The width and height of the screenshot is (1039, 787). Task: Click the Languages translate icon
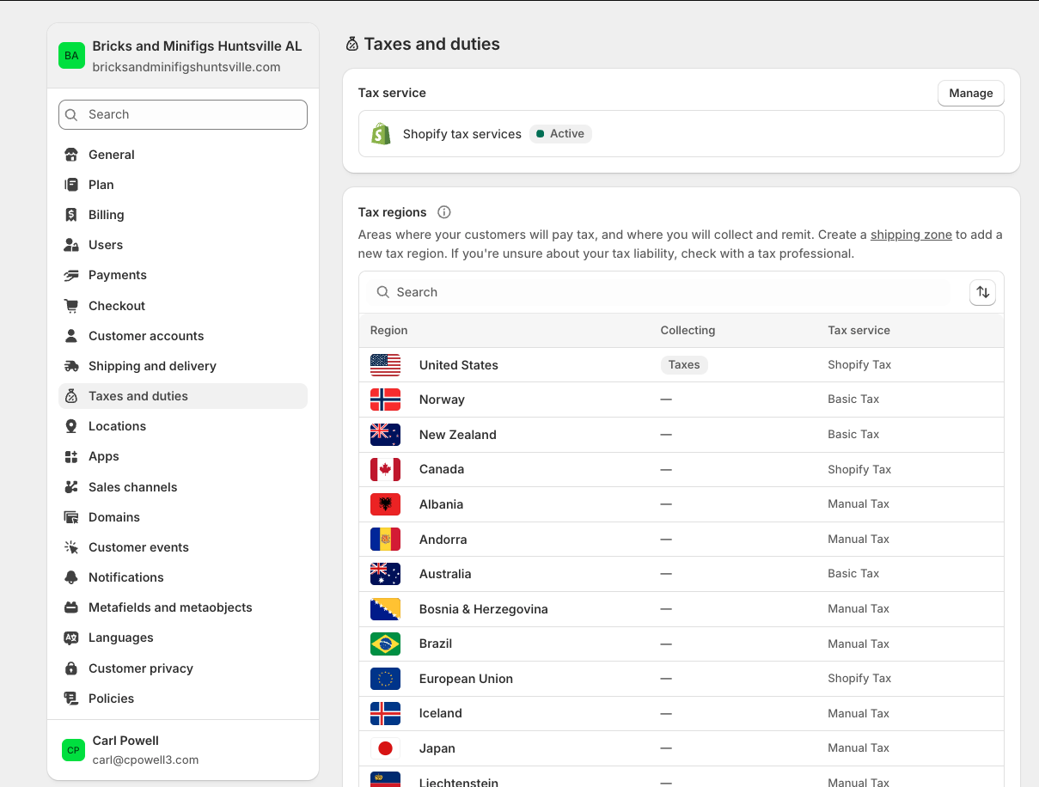point(72,638)
